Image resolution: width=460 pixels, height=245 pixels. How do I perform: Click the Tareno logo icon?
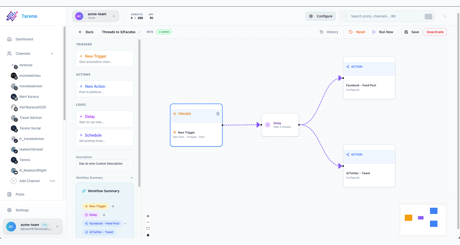point(12,16)
